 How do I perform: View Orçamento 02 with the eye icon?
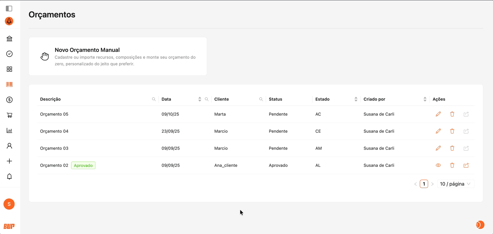coord(438,165)
